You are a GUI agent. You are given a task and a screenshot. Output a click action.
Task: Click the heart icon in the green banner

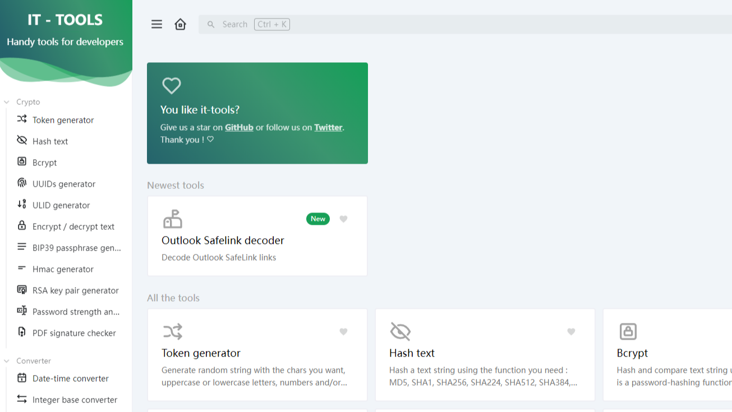coord(172,86)
